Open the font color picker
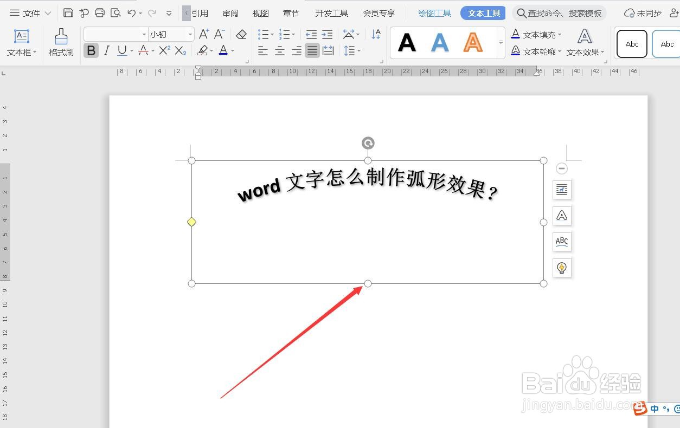This screenshot has width=680, height=428. tap(224, 50)
